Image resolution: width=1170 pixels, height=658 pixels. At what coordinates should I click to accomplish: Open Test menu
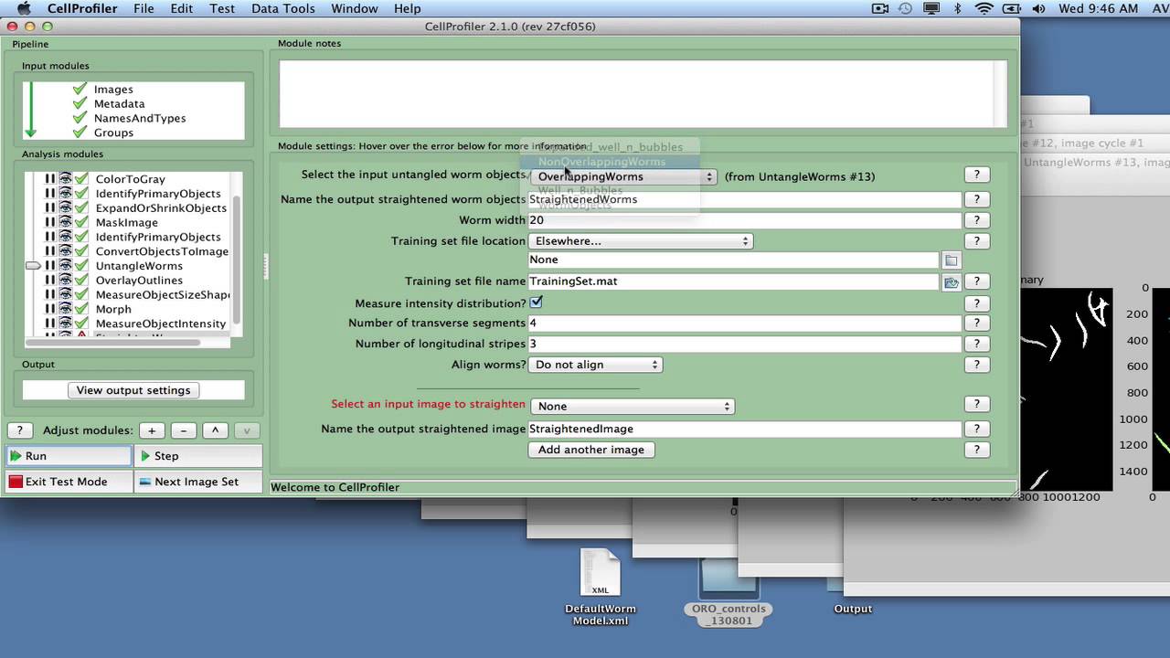[222, 8]
